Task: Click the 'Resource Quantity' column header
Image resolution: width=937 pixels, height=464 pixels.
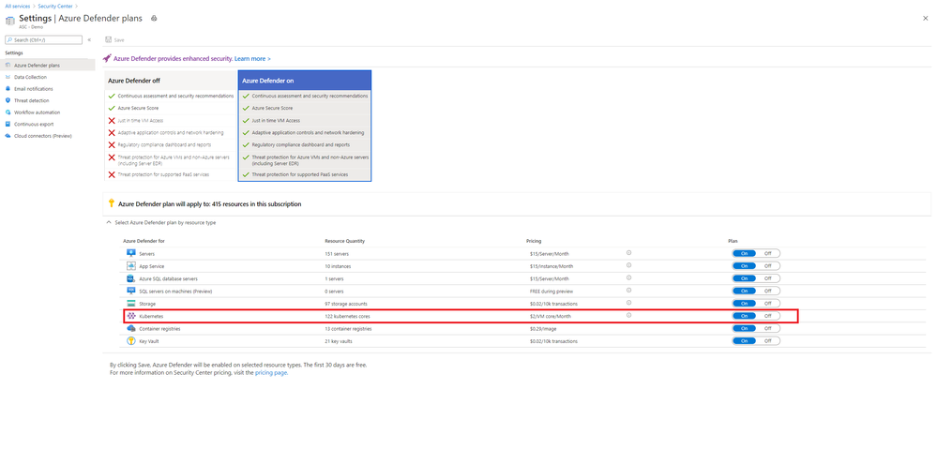Action: 345,241
